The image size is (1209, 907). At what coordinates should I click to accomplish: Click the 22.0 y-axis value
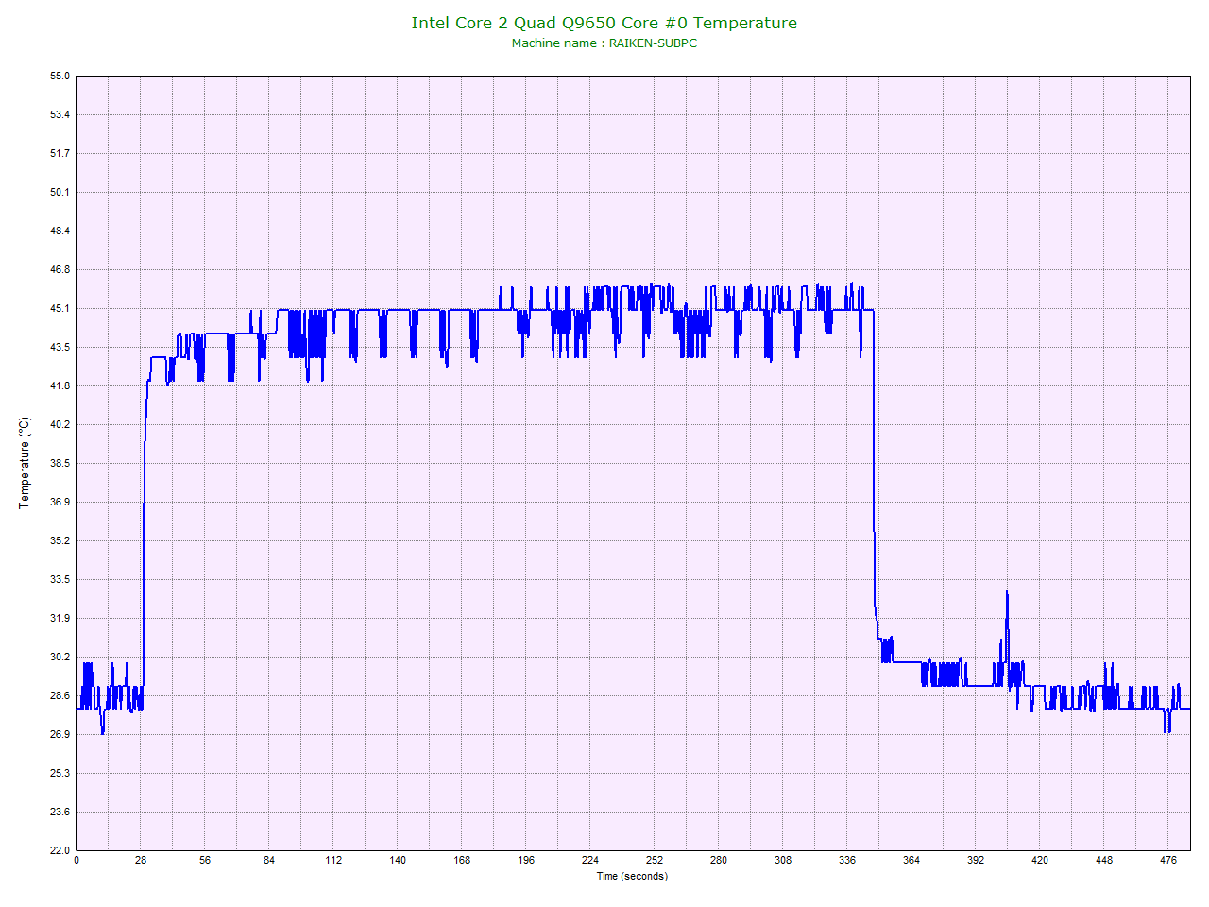[60, 850]
